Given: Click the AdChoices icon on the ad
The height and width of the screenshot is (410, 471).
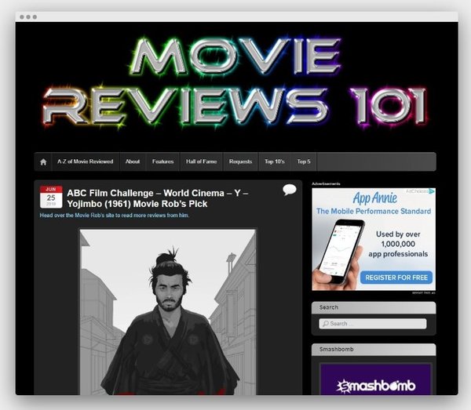Looking at the screenshot, I should [432, 191].
